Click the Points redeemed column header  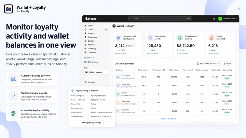point(202,70)
